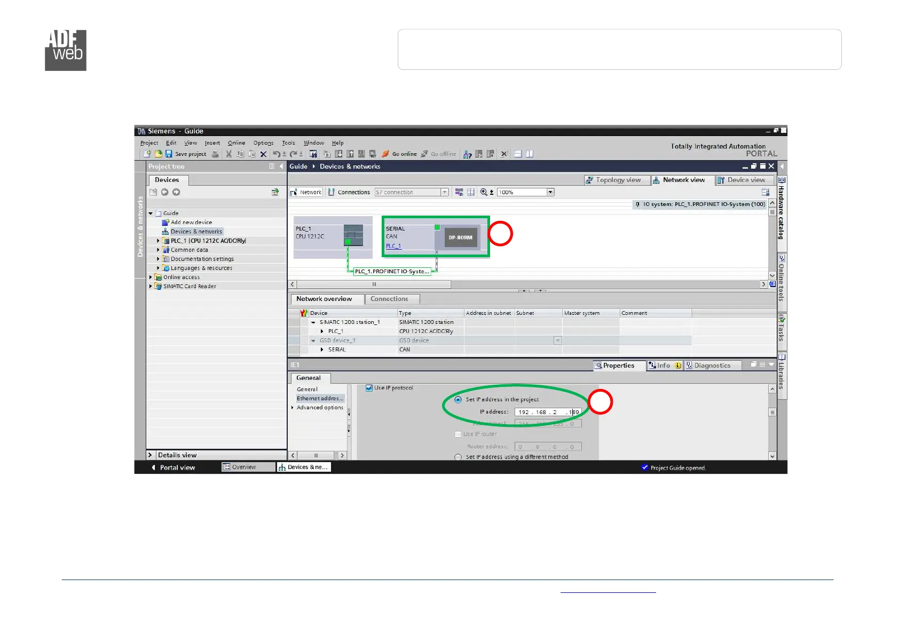Expand the Details view panel
Screen dimensions: 899x635
point(150,455)
